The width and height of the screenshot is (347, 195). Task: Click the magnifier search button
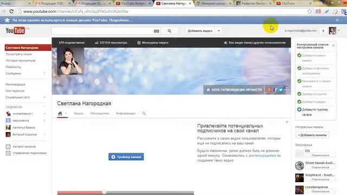click(170, 31)
